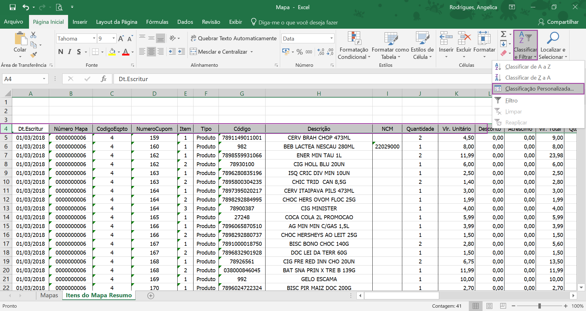Save the workbook with the floppy disk icon

(x=13, y=7)
